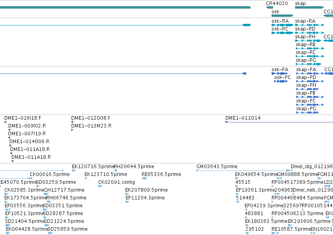The width and height of the screenshot is (333, 235).
Task: Select skap-RB transcript label
Action: pos(306,45)
